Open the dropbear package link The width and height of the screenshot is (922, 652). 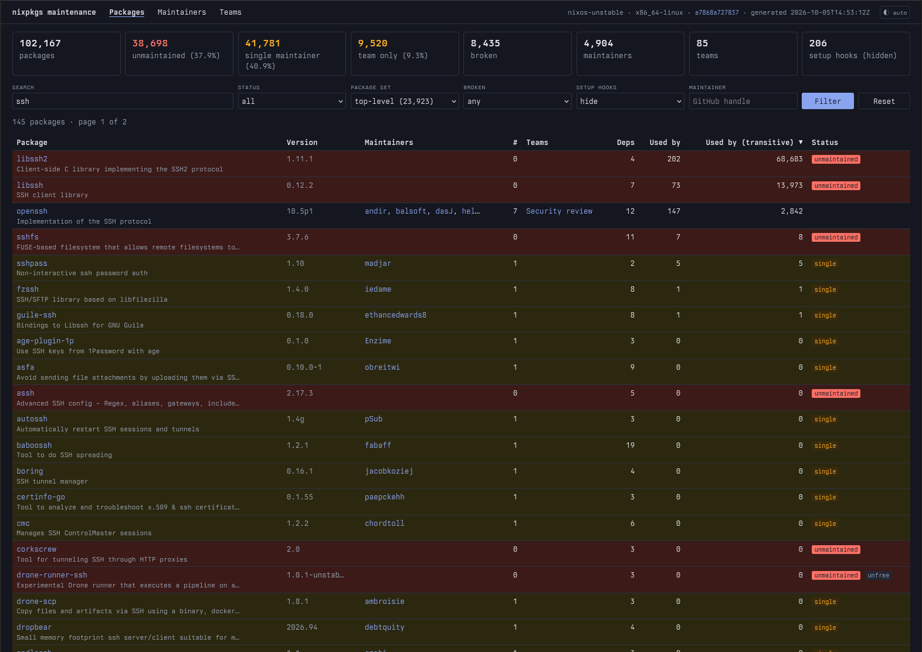[34, 627]
